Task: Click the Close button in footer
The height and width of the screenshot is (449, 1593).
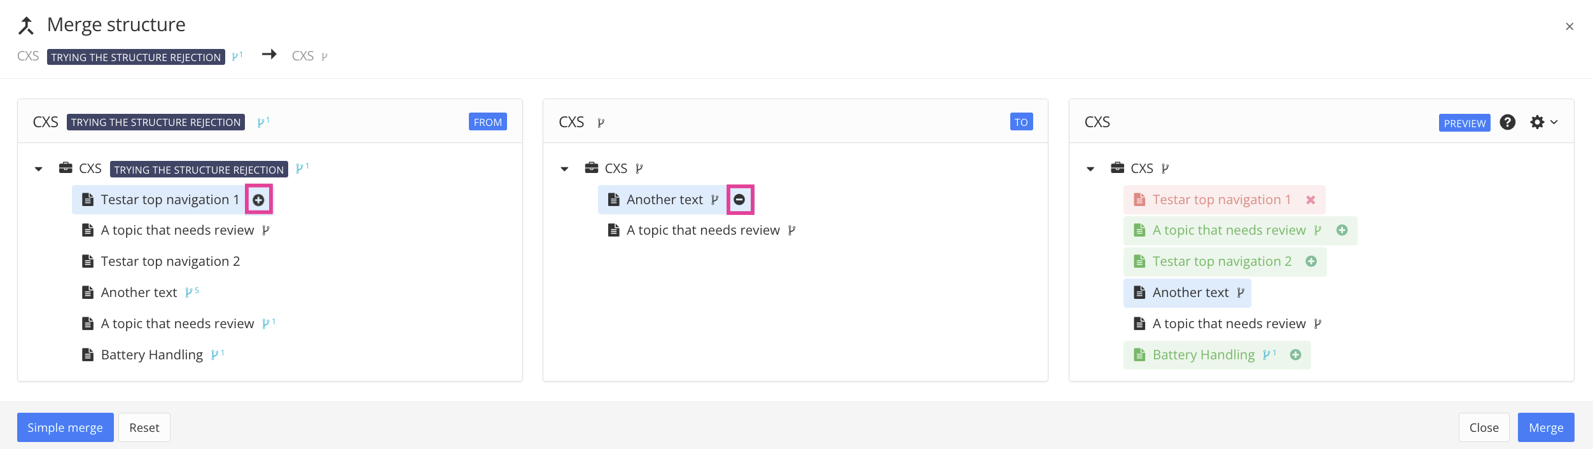Action: point(1484,427)
